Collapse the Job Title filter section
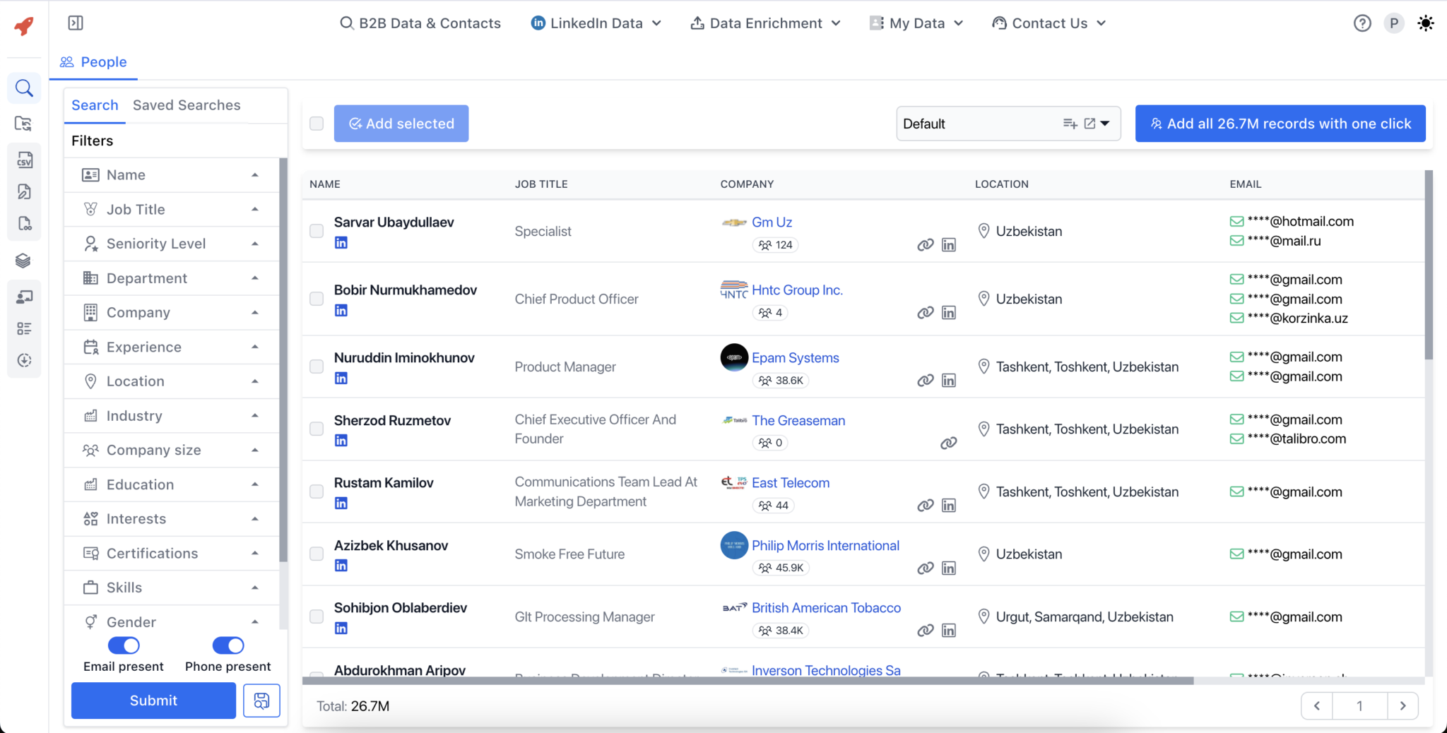Viewport: 1447px width, 733px height. [255, 209]
